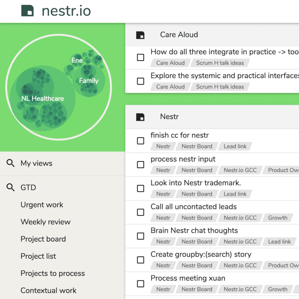Check off 'Create groupby:(search) story'
Image resolution: width=299 pixels, height=299 pixels.
point(140,260)
